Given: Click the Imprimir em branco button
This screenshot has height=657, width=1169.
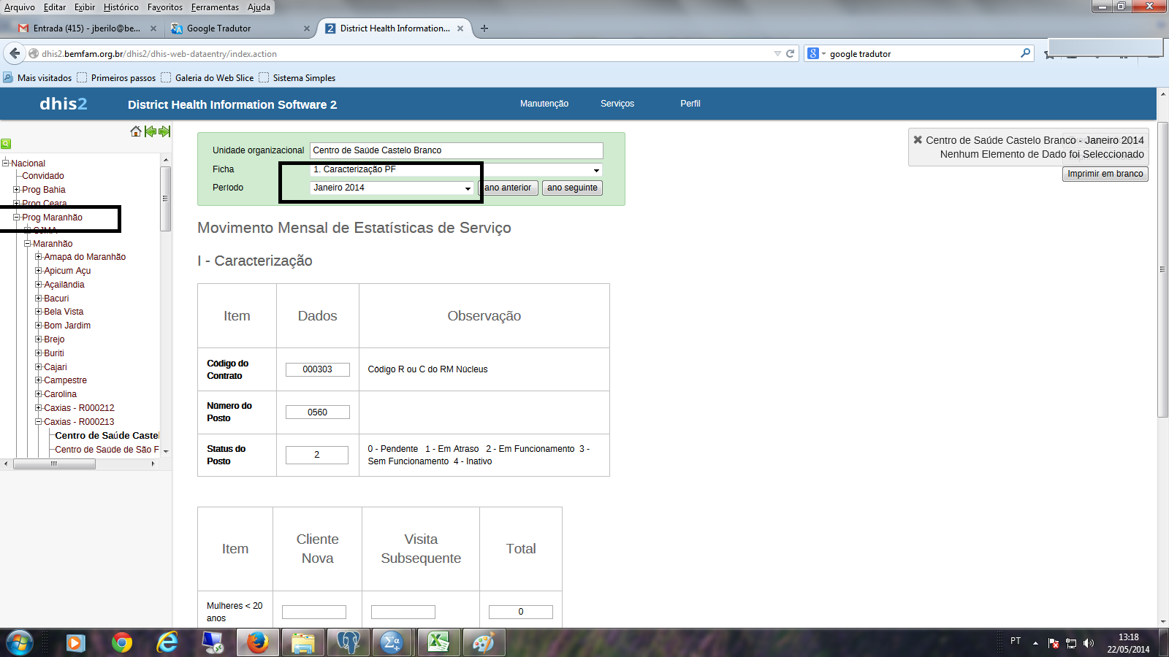Looking at the screenshot, I should 1105,174.
